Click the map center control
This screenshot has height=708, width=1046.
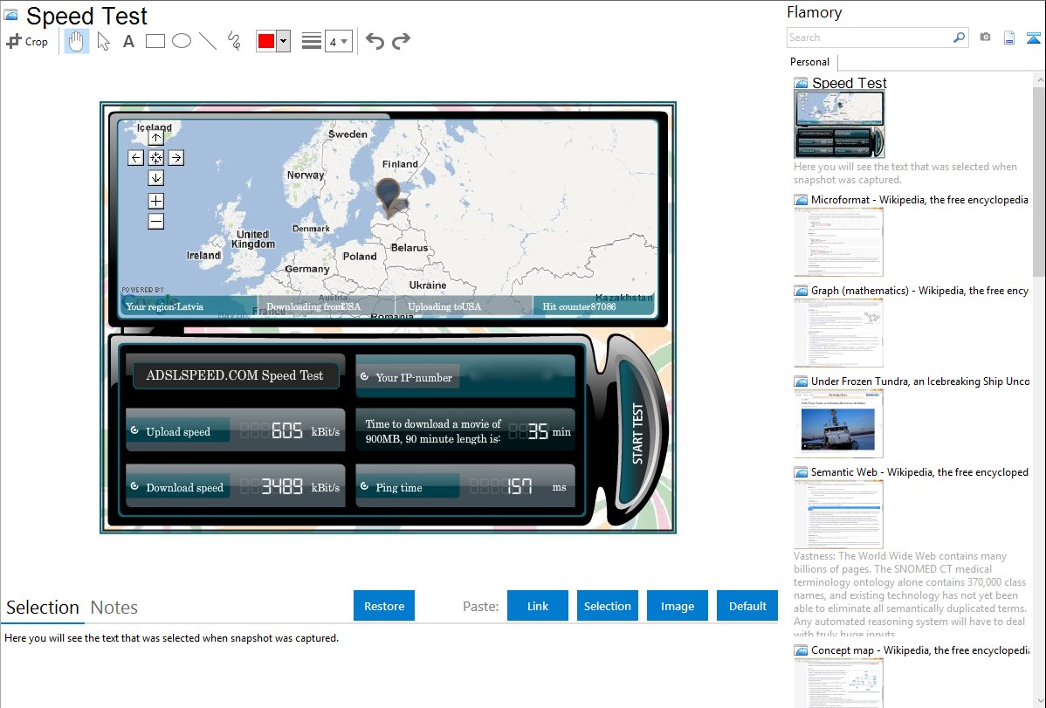pos(156,158)
